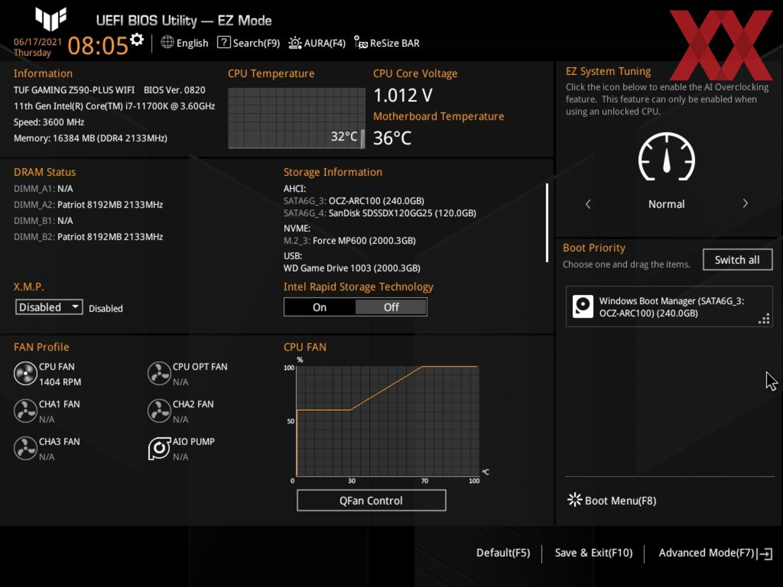Load defaults with Default(F5)
The width and height of the screenshot is (783, 587).
click(503, 552)
